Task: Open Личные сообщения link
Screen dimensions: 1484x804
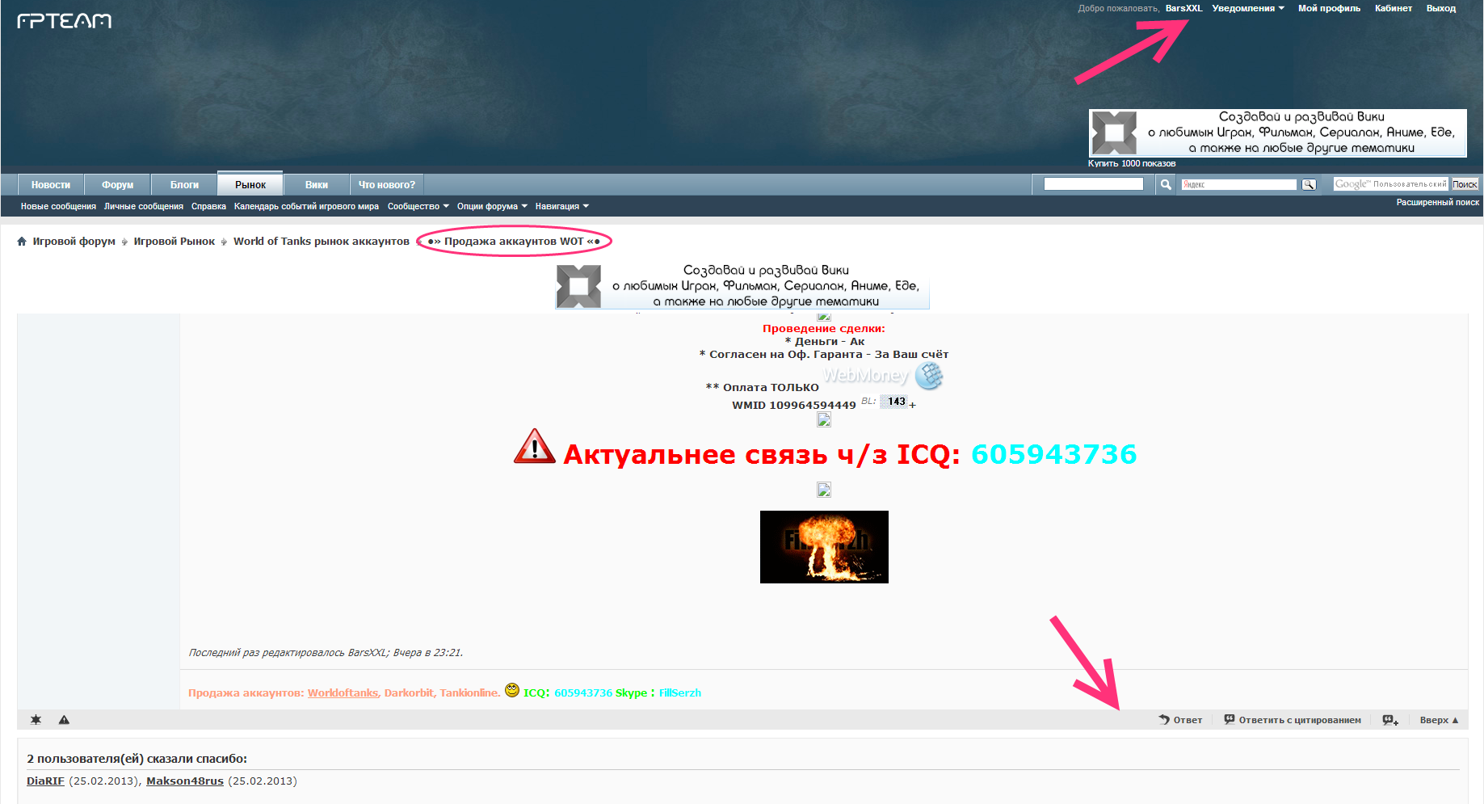Action: (x=144, y=206)
